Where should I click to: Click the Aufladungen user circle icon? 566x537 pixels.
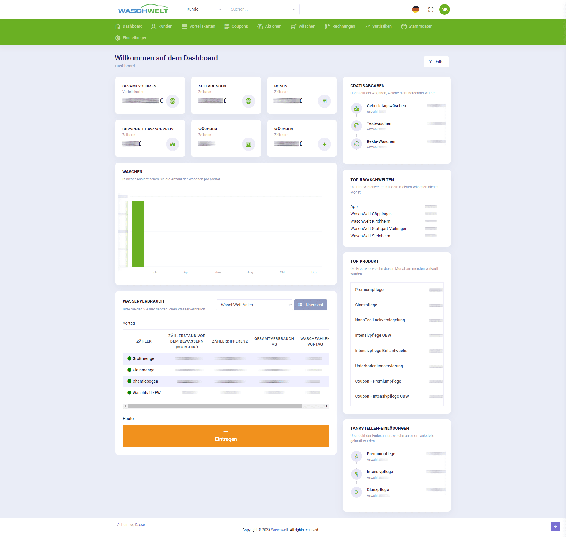point(249,101)
